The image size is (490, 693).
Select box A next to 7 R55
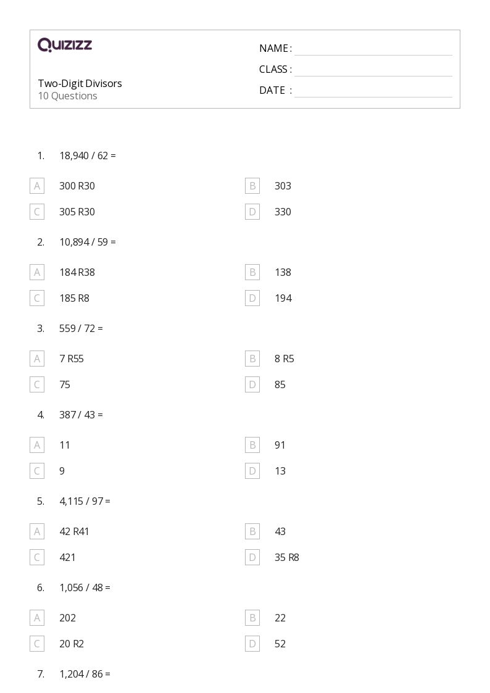tap(37, 359)
